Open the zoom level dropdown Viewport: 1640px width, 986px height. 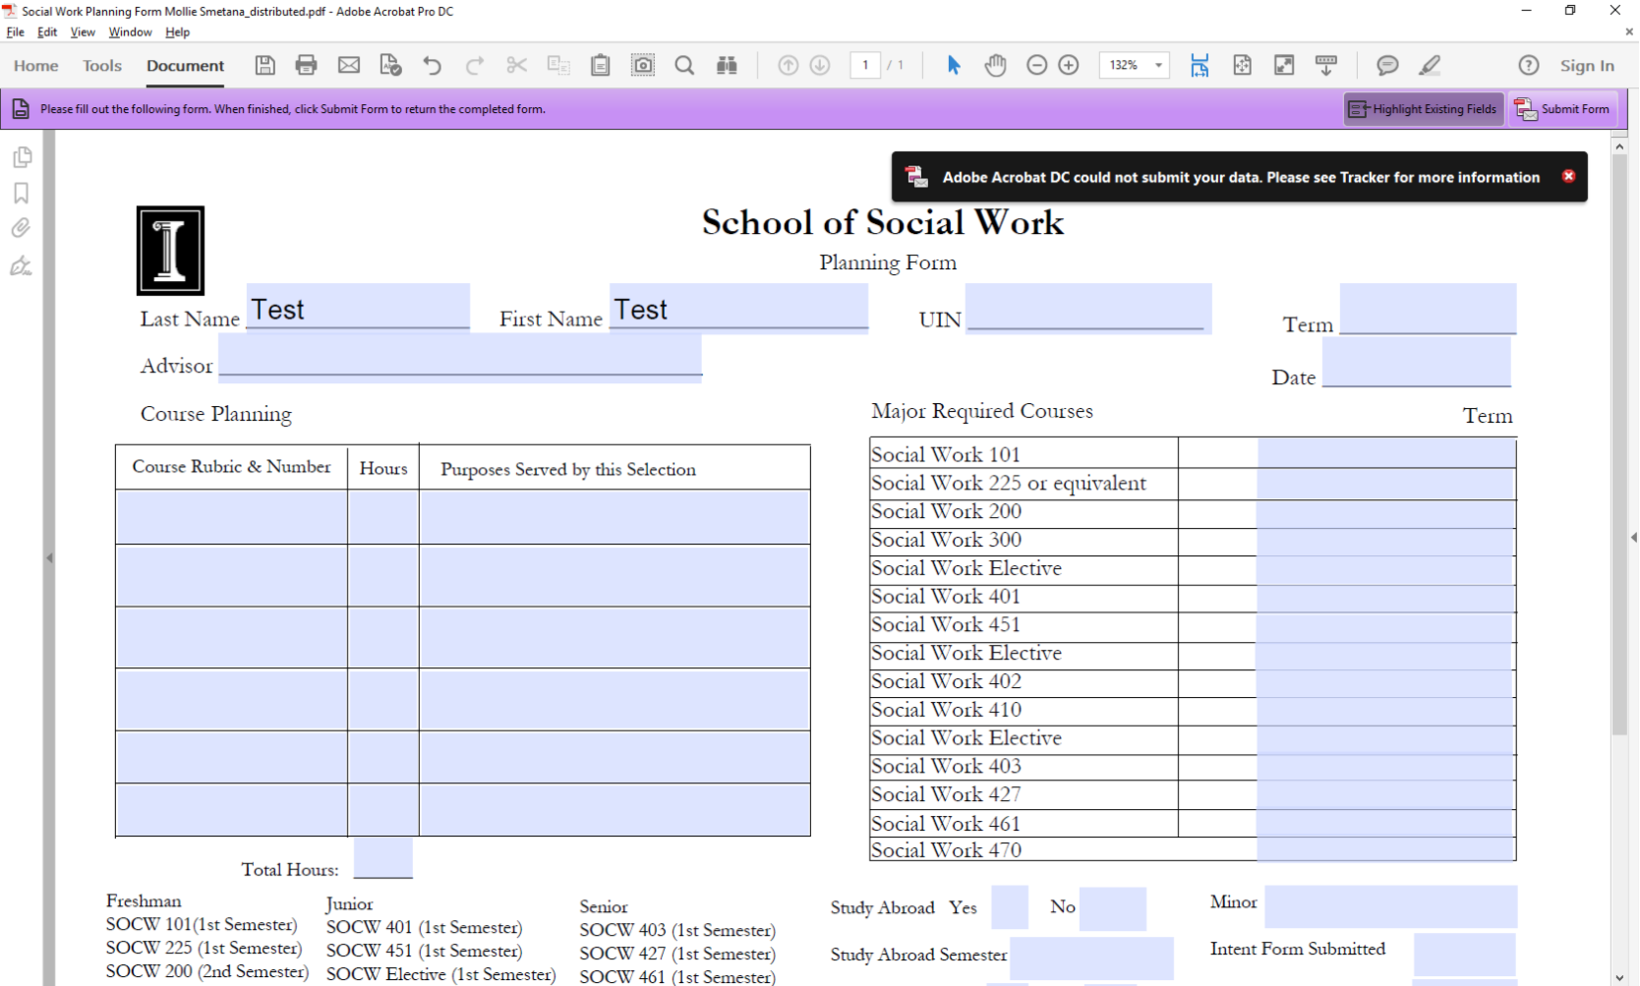tap(1159, 66)
